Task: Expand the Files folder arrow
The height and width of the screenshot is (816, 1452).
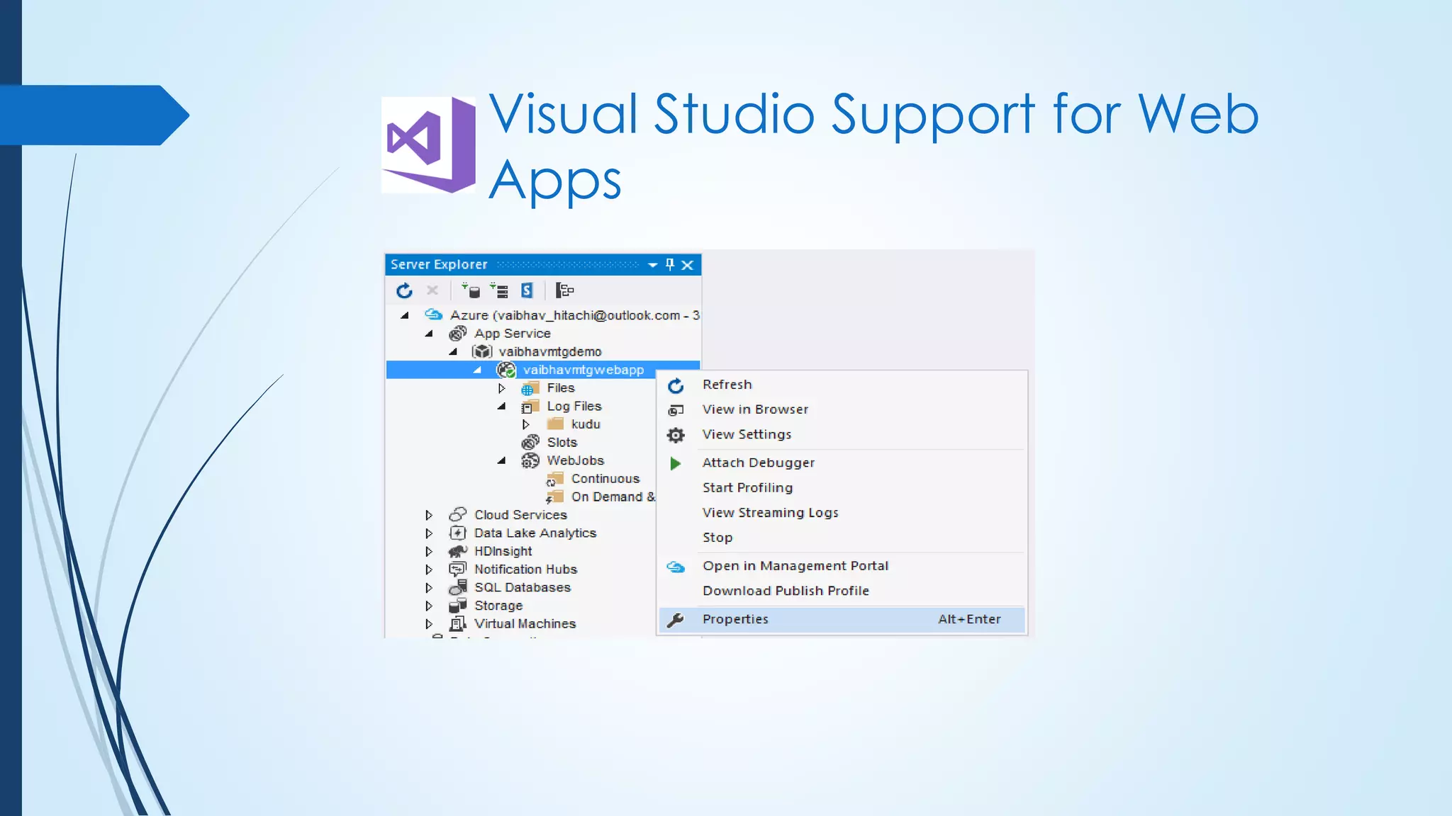Action: [x=502, y=388]
